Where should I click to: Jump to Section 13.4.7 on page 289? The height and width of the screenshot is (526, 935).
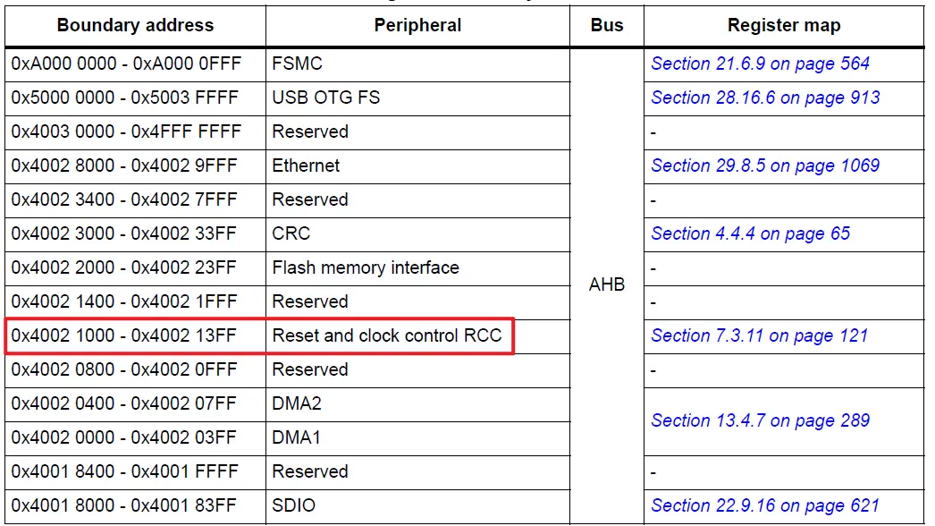pyautogui.click(x=760, y=420)
